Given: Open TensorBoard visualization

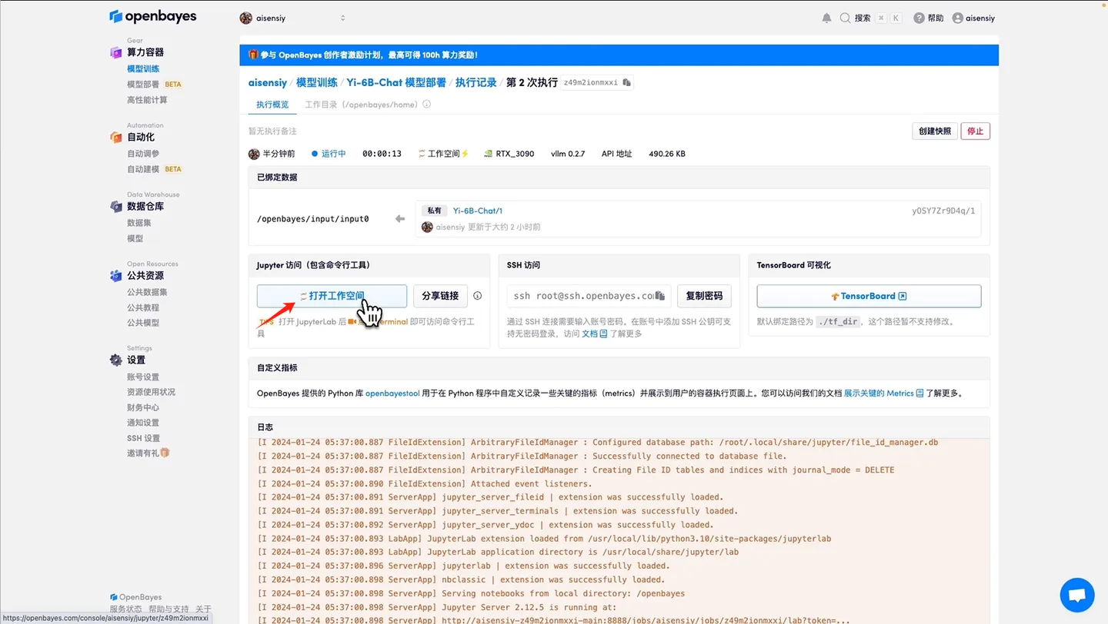Looking at the screenshot, I should pyautogui.click(x=868, y=296).
